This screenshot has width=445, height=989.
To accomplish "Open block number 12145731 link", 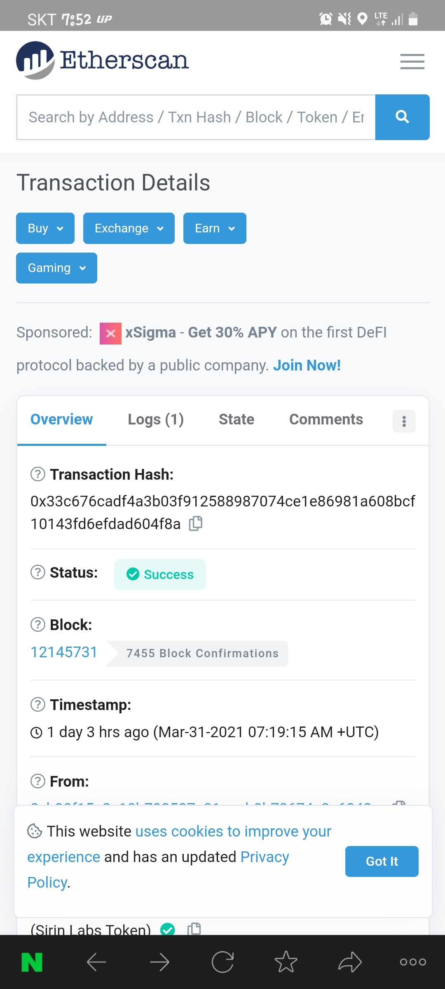I will (64, 652).
